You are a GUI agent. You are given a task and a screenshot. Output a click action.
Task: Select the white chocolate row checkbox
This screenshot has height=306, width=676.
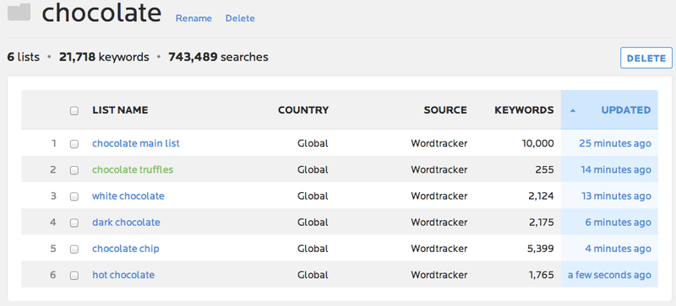tap(74, 196)
